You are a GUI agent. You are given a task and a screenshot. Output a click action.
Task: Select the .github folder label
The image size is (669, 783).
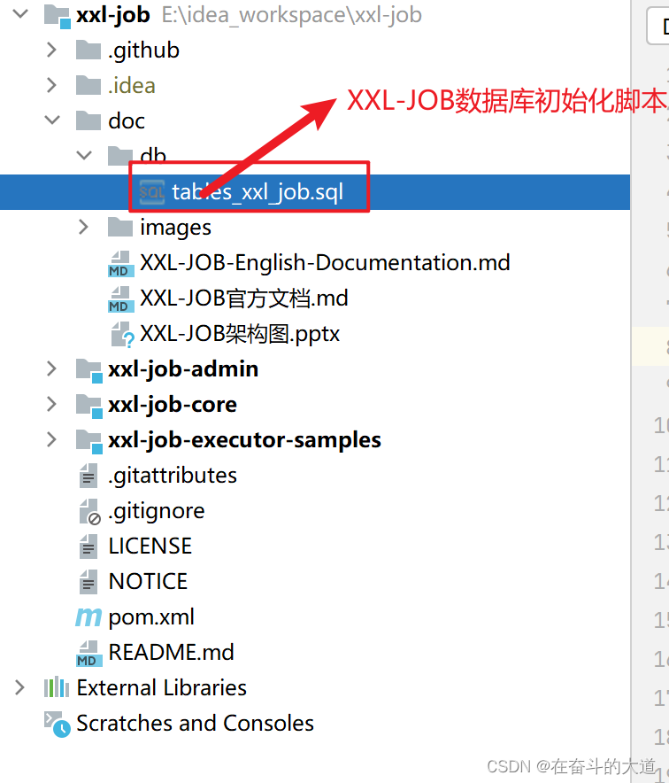pyautogui.click(x=143, y=51)
